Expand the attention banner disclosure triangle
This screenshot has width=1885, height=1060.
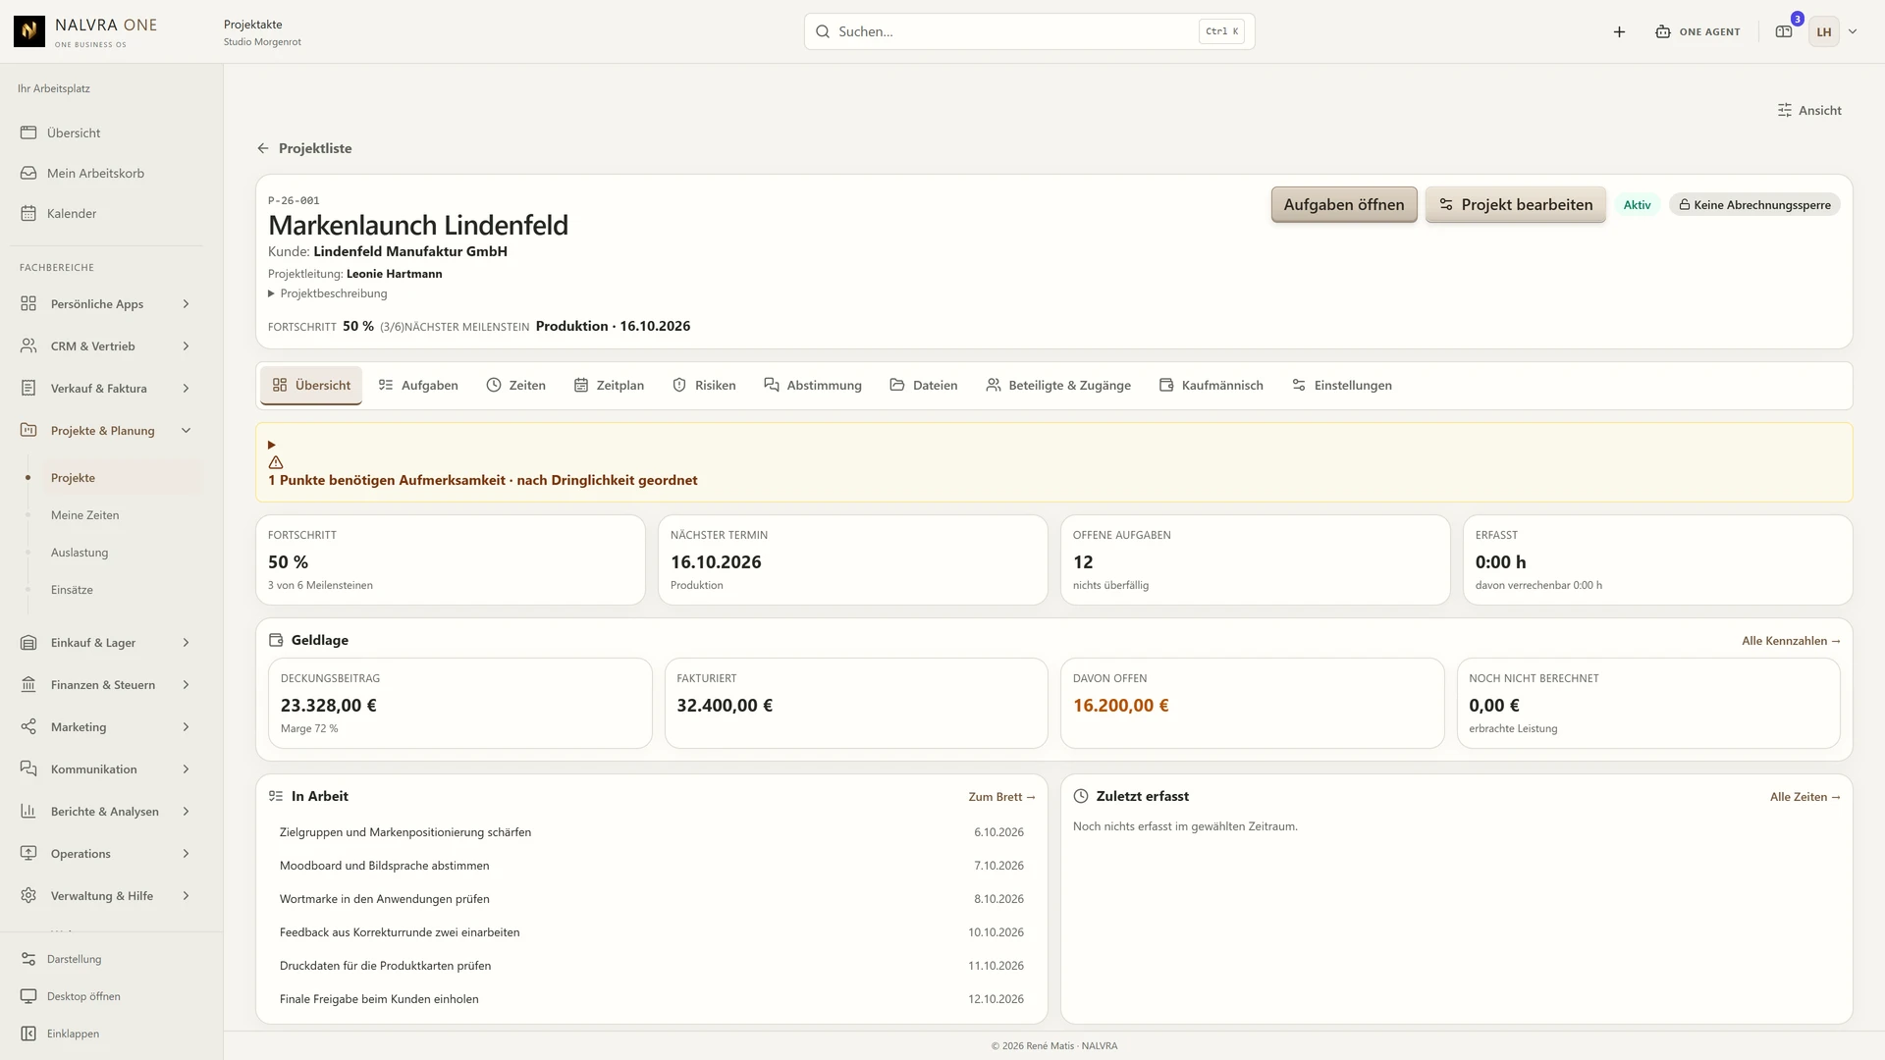pyautogui.click(x=272, y=445)
